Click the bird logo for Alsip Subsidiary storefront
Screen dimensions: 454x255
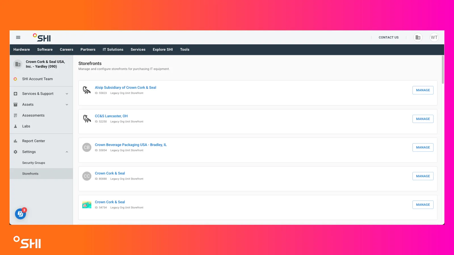click(x=87, y=90)
